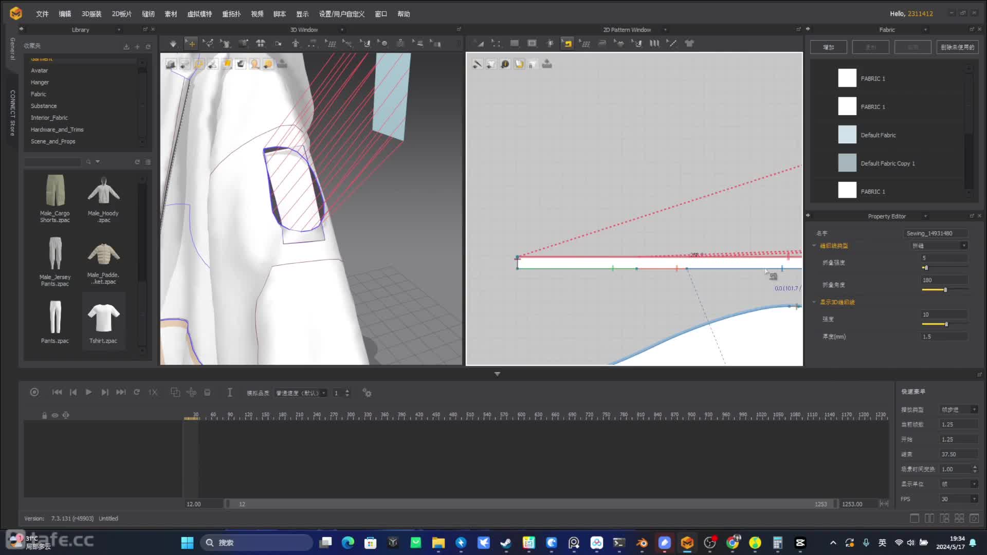Collapse the show 3D sewing line section

pyautogui.click(x=814, y=302)
